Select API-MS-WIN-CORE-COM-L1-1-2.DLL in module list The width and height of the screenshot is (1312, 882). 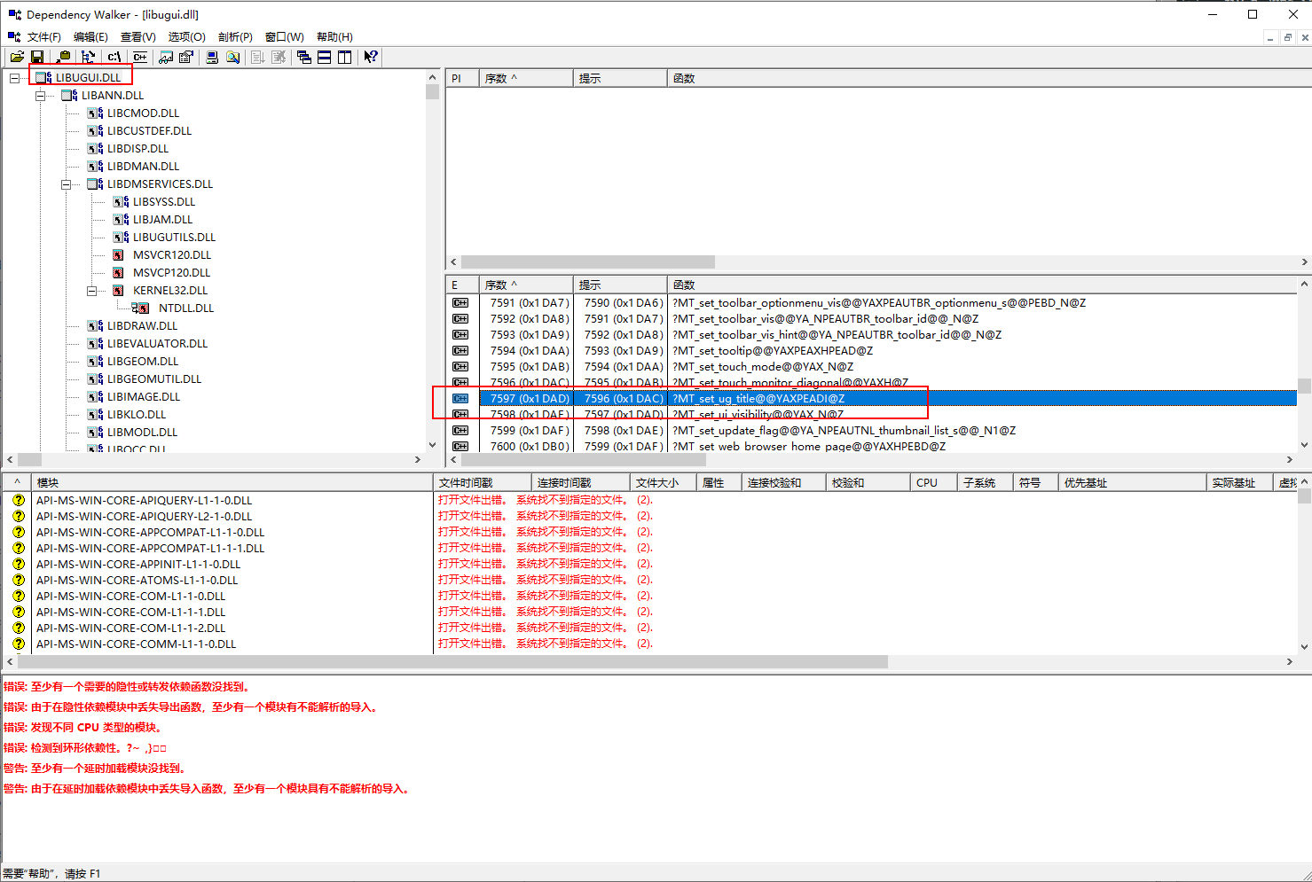coord(130,628)
